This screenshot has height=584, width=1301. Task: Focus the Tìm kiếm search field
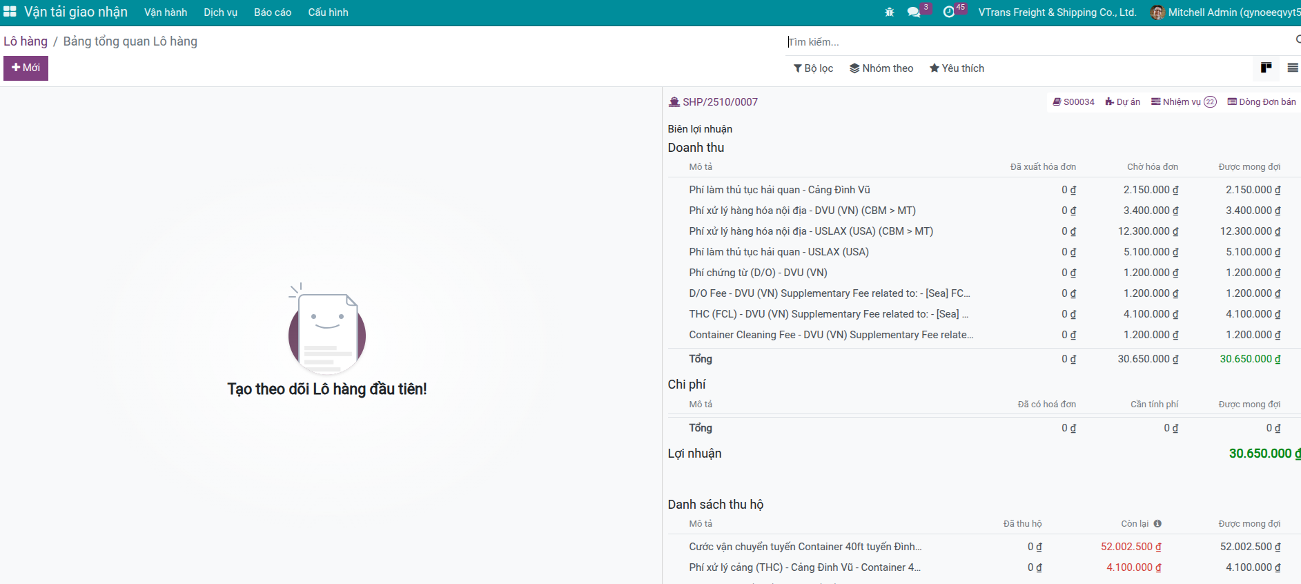1035,42
